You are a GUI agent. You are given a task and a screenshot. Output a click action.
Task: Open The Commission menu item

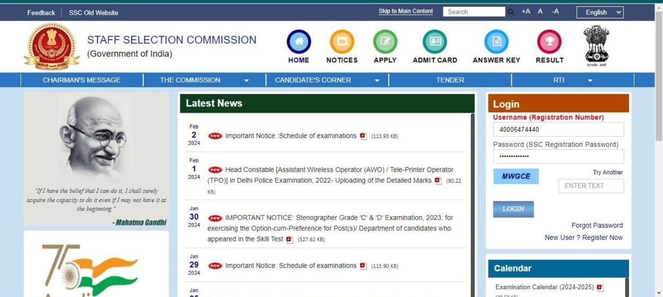pos(190,80)
